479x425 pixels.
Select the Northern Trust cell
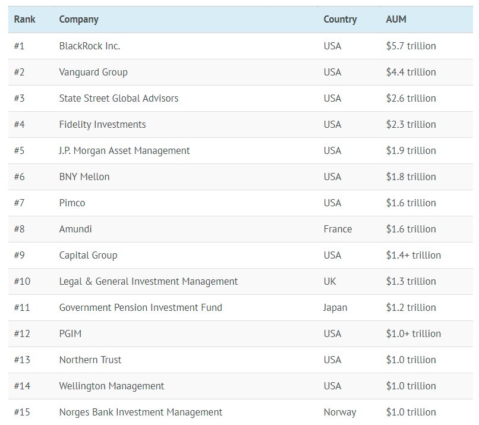pyautogui.click(x=90, y=360)
